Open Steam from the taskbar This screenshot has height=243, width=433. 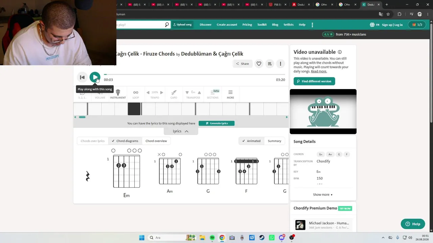262,238
